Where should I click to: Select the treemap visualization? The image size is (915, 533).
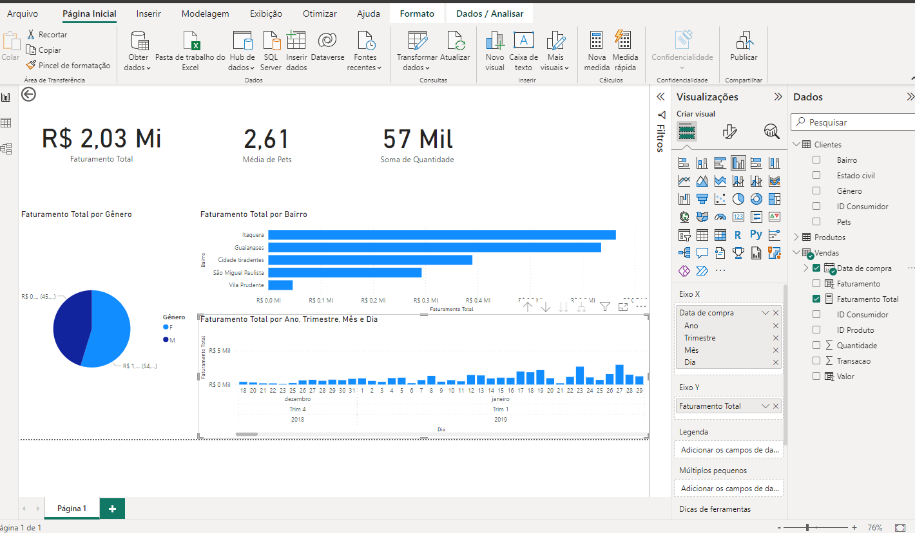pos(775,199)
